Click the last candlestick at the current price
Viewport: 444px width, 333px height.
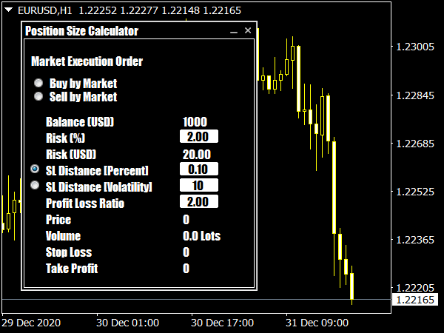[352, 286]
